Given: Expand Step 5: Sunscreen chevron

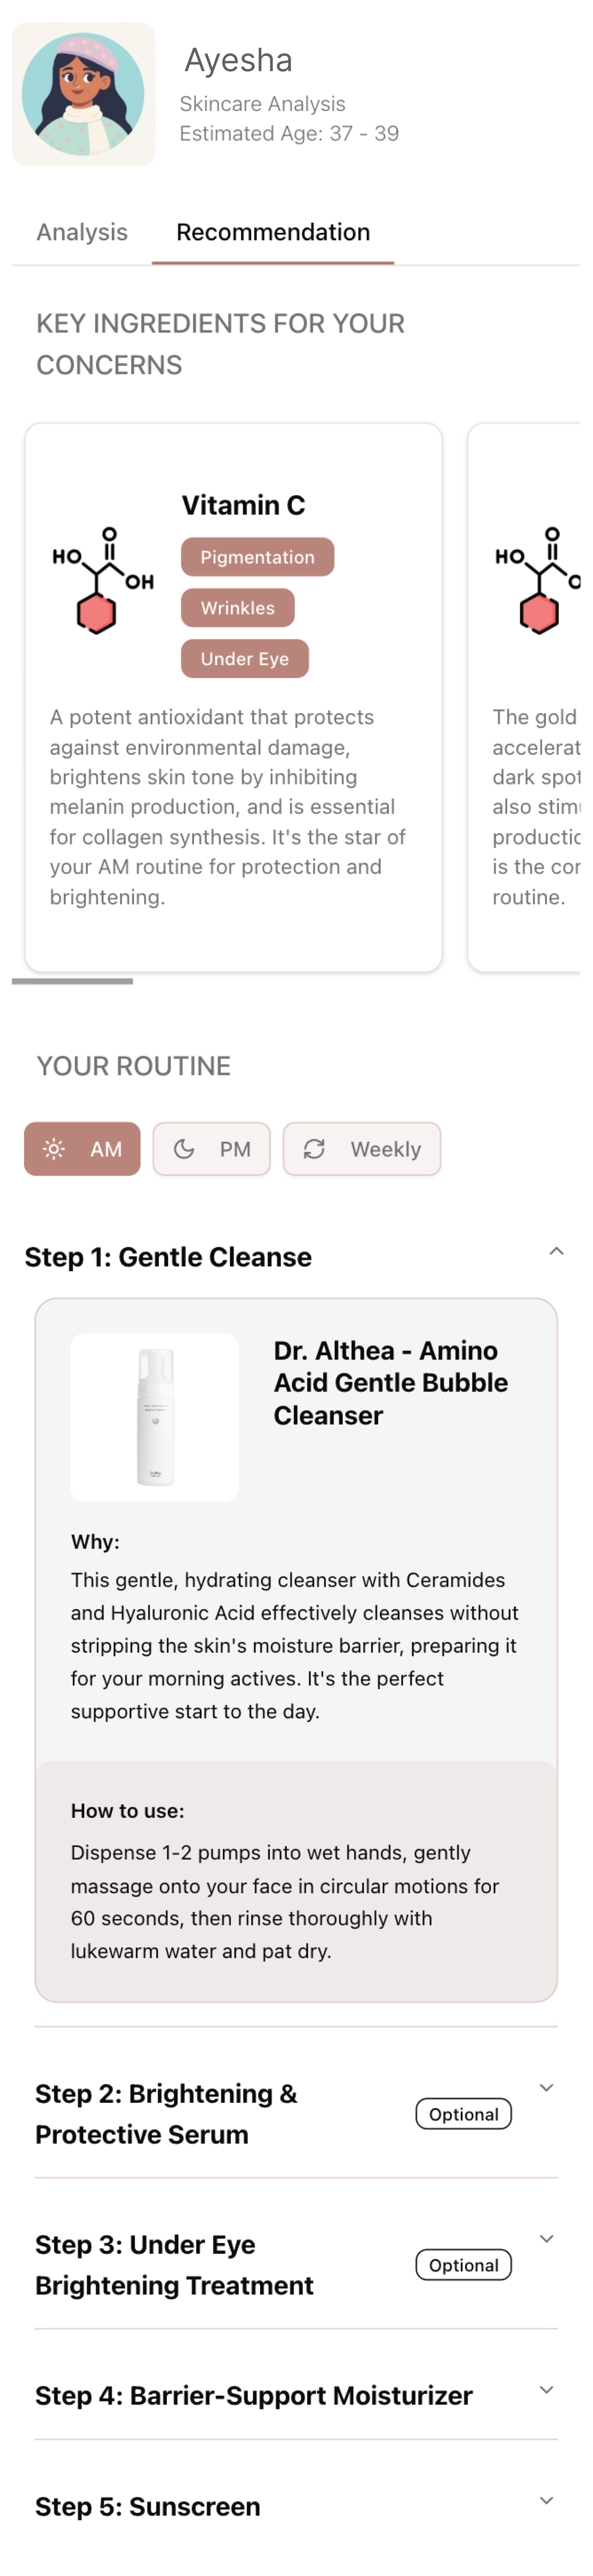Looking at the screenshot, I should (x=546, y=2500).
